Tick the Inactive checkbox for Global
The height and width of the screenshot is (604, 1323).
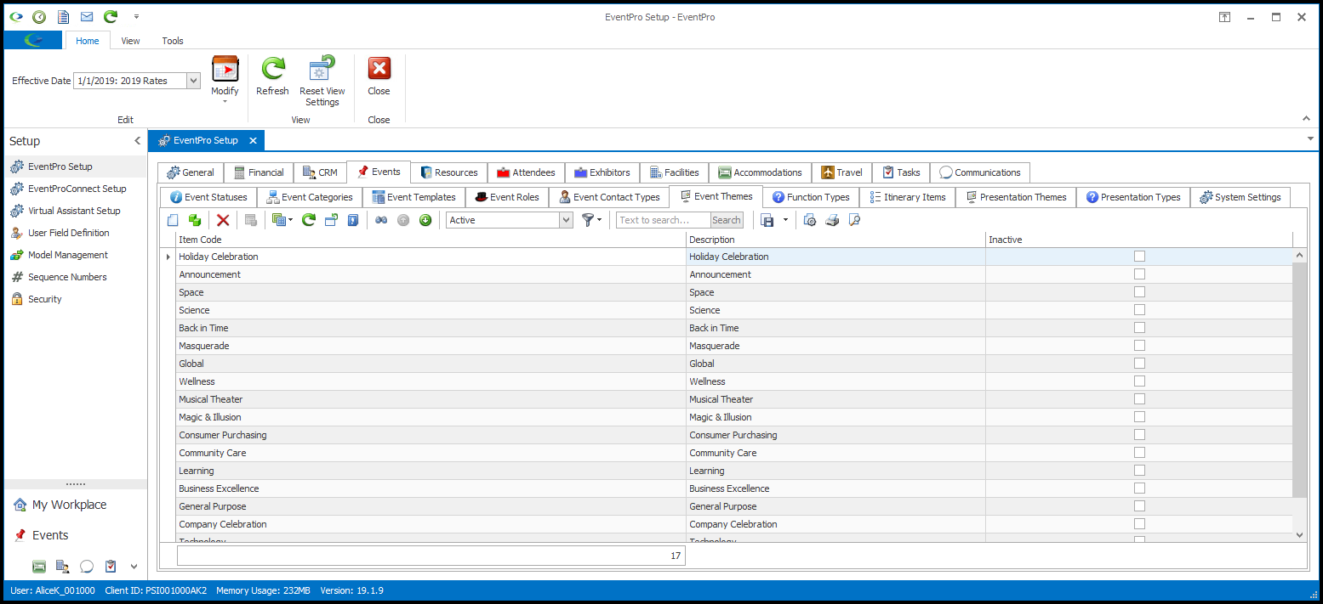(1139, 363)
